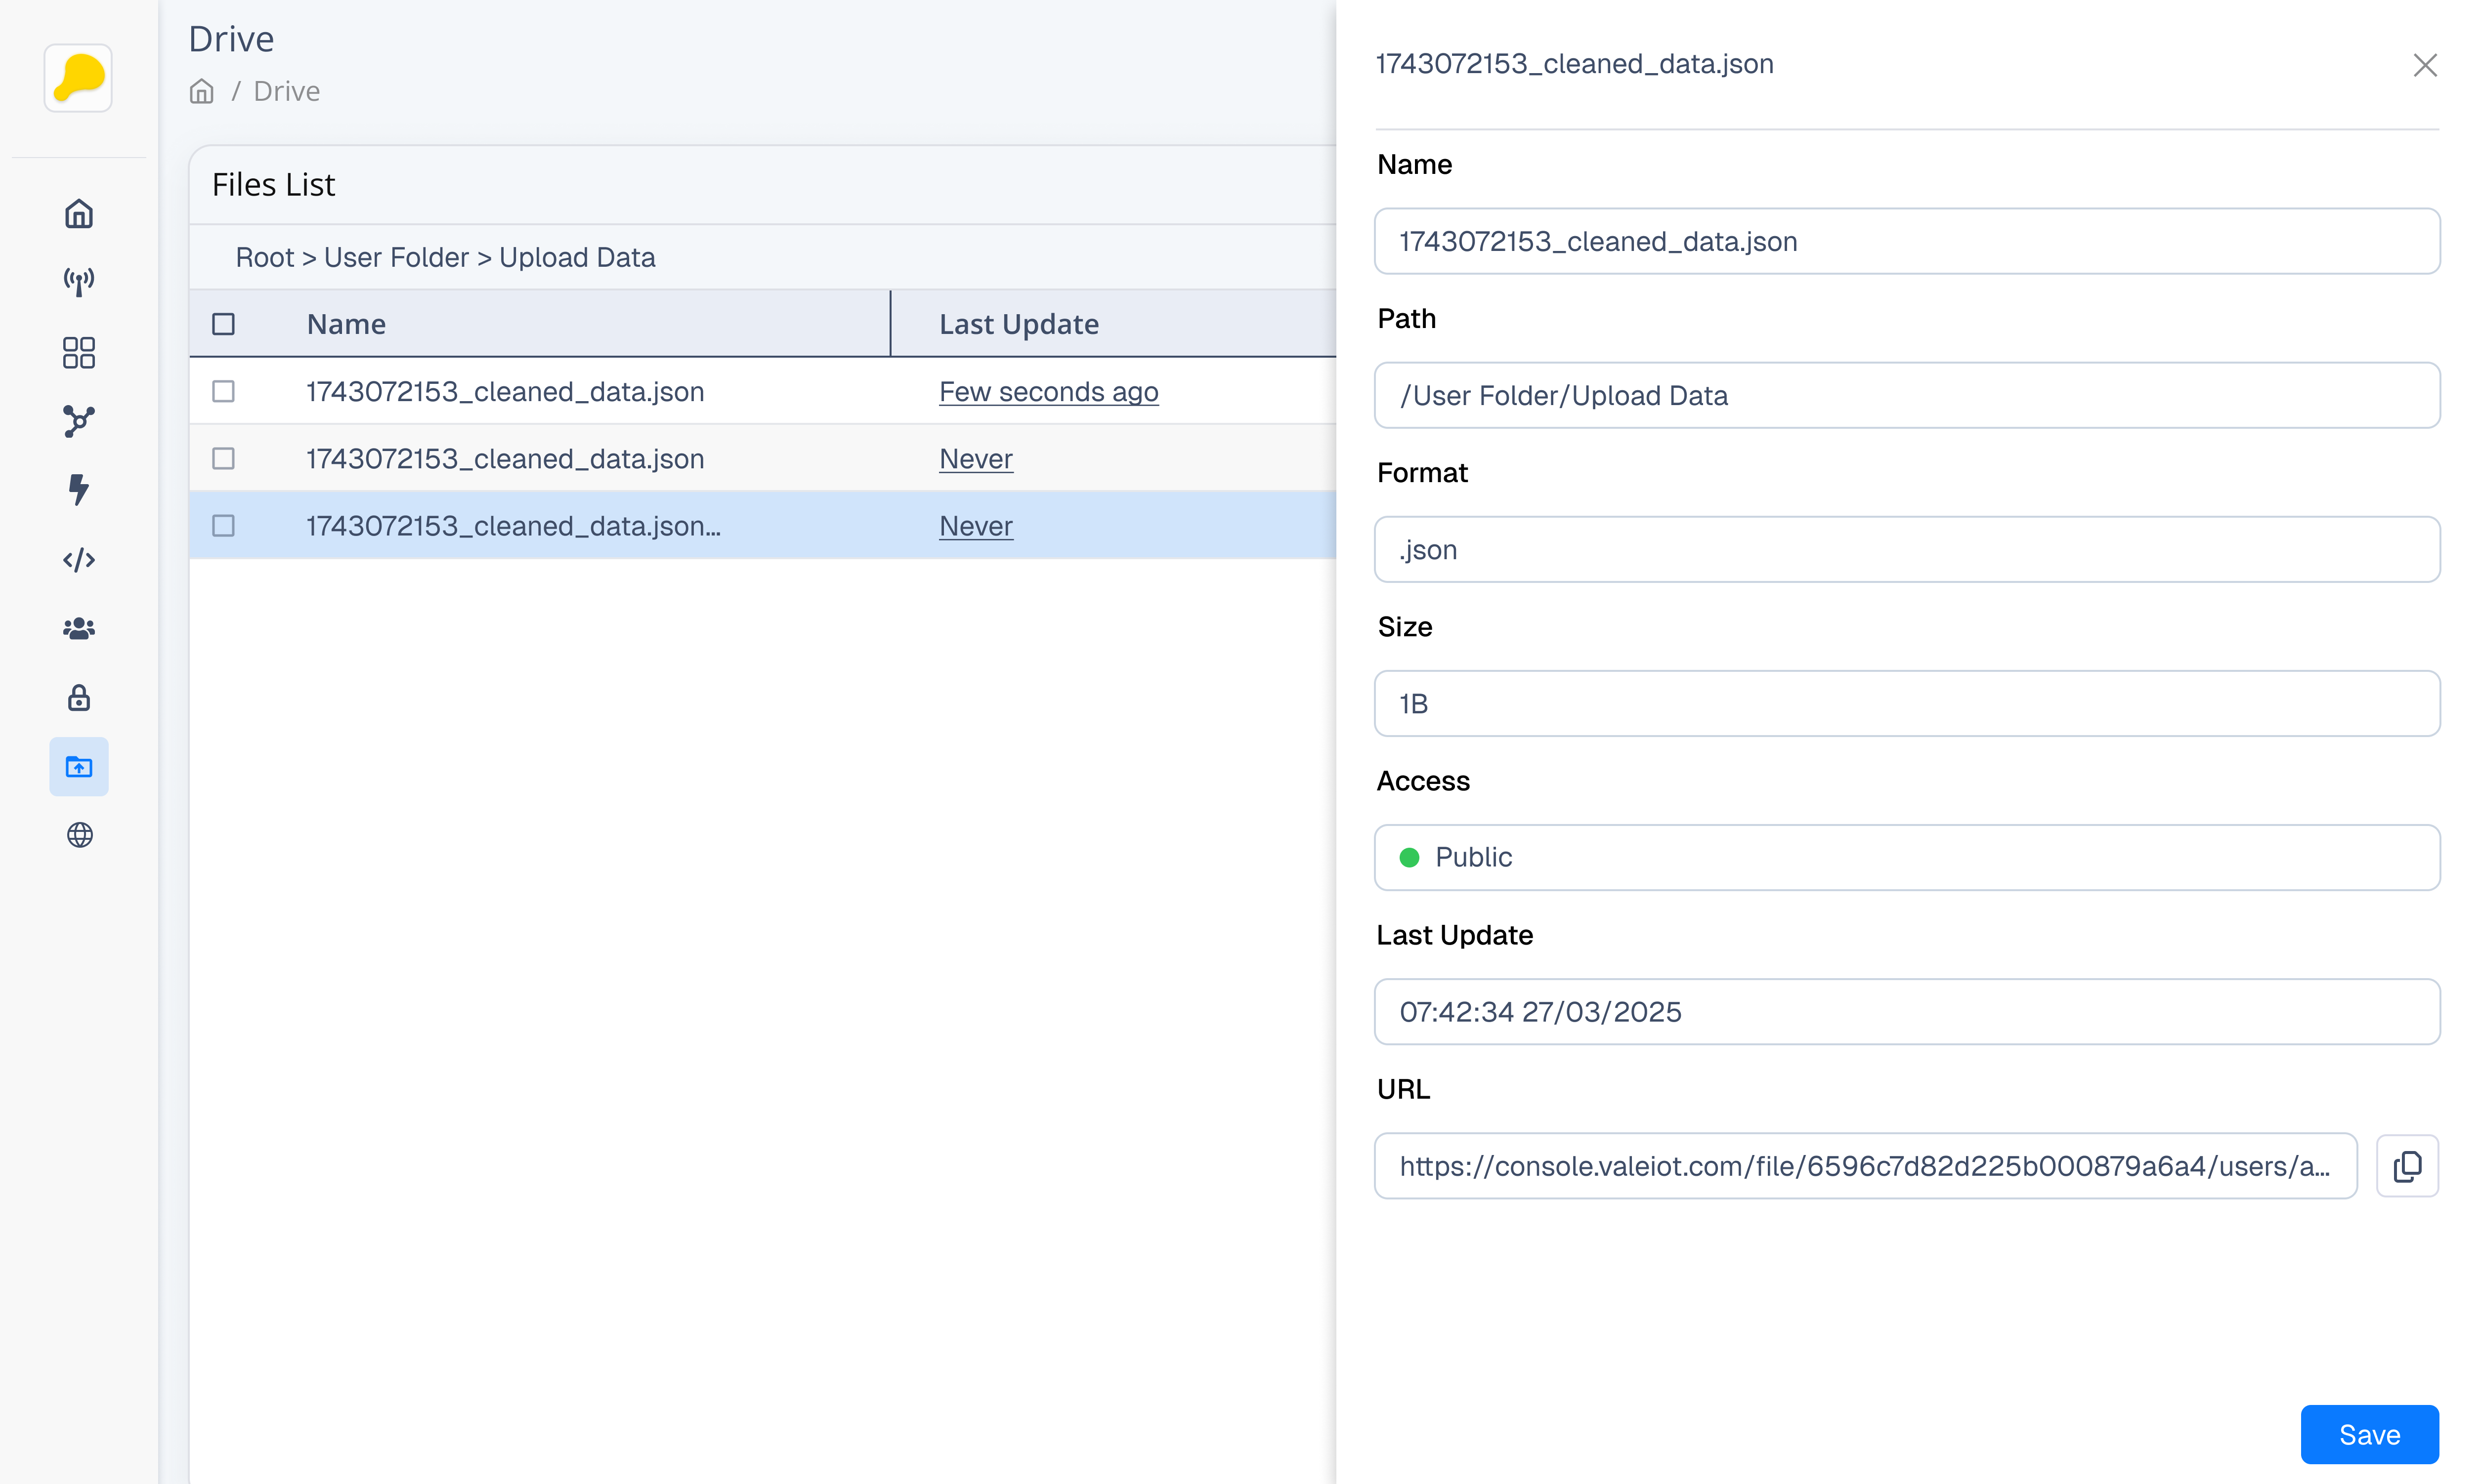Click the breadcrumb home icon under Drive

pyautogui.click(x=202, y=91)
